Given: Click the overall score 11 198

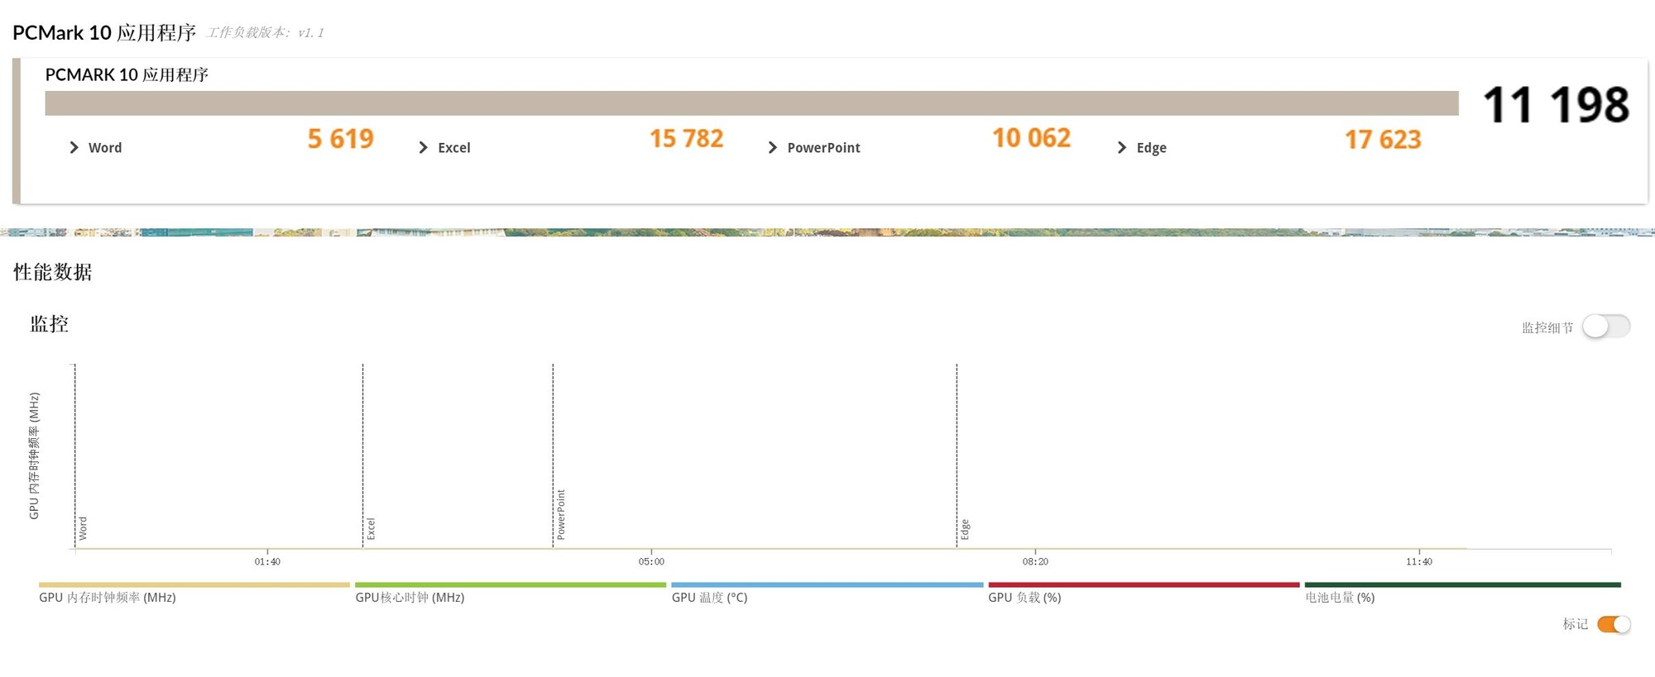Looking at the screenshot, I should [1556, 105].
